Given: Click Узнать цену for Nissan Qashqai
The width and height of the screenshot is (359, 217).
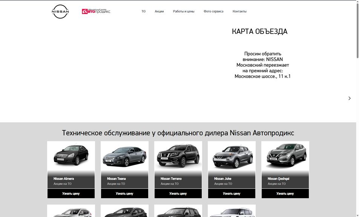Looking at the screenshot, I should [285, 193].
